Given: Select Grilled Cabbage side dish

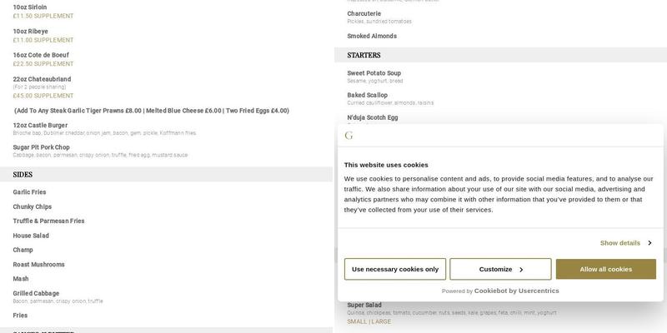Looking at the screenshot, I should pos(35,293).
